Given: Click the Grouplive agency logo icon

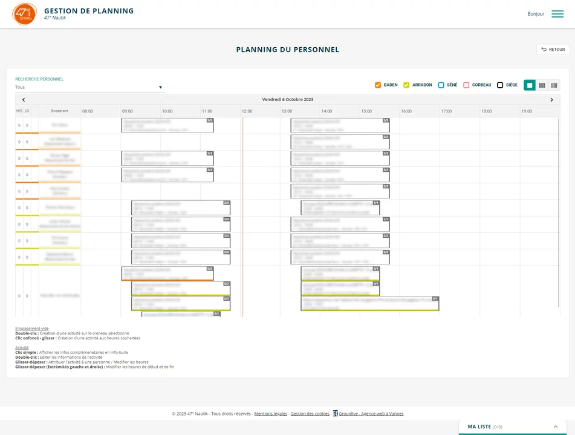Looking at the screenshot, I should (336, 414).
